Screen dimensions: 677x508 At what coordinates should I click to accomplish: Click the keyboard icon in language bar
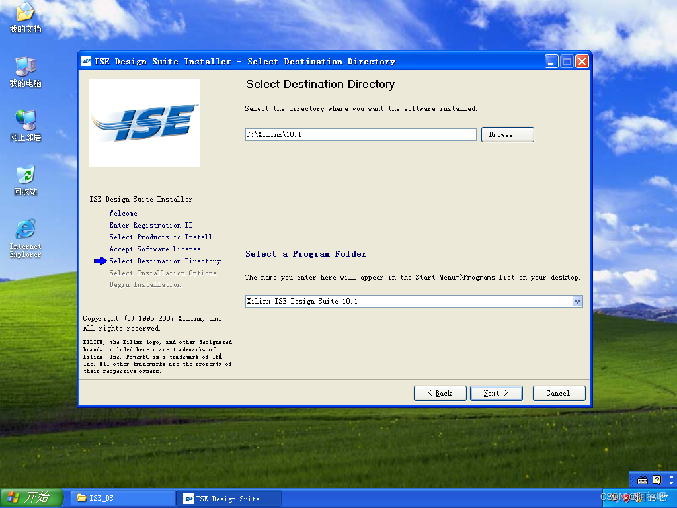[x=643, y=480]
